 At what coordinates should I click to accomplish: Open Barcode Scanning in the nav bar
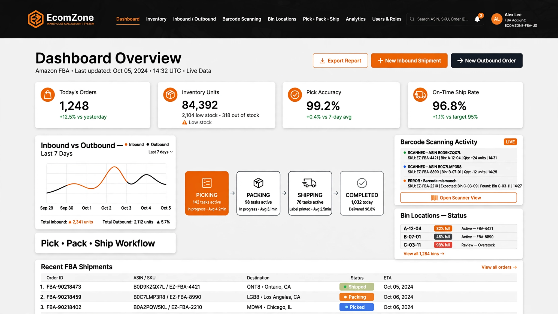point(242,19)
